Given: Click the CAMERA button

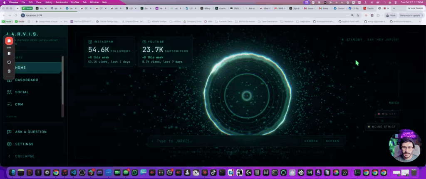Looking at the screenshot, I should tap(311, 141).
